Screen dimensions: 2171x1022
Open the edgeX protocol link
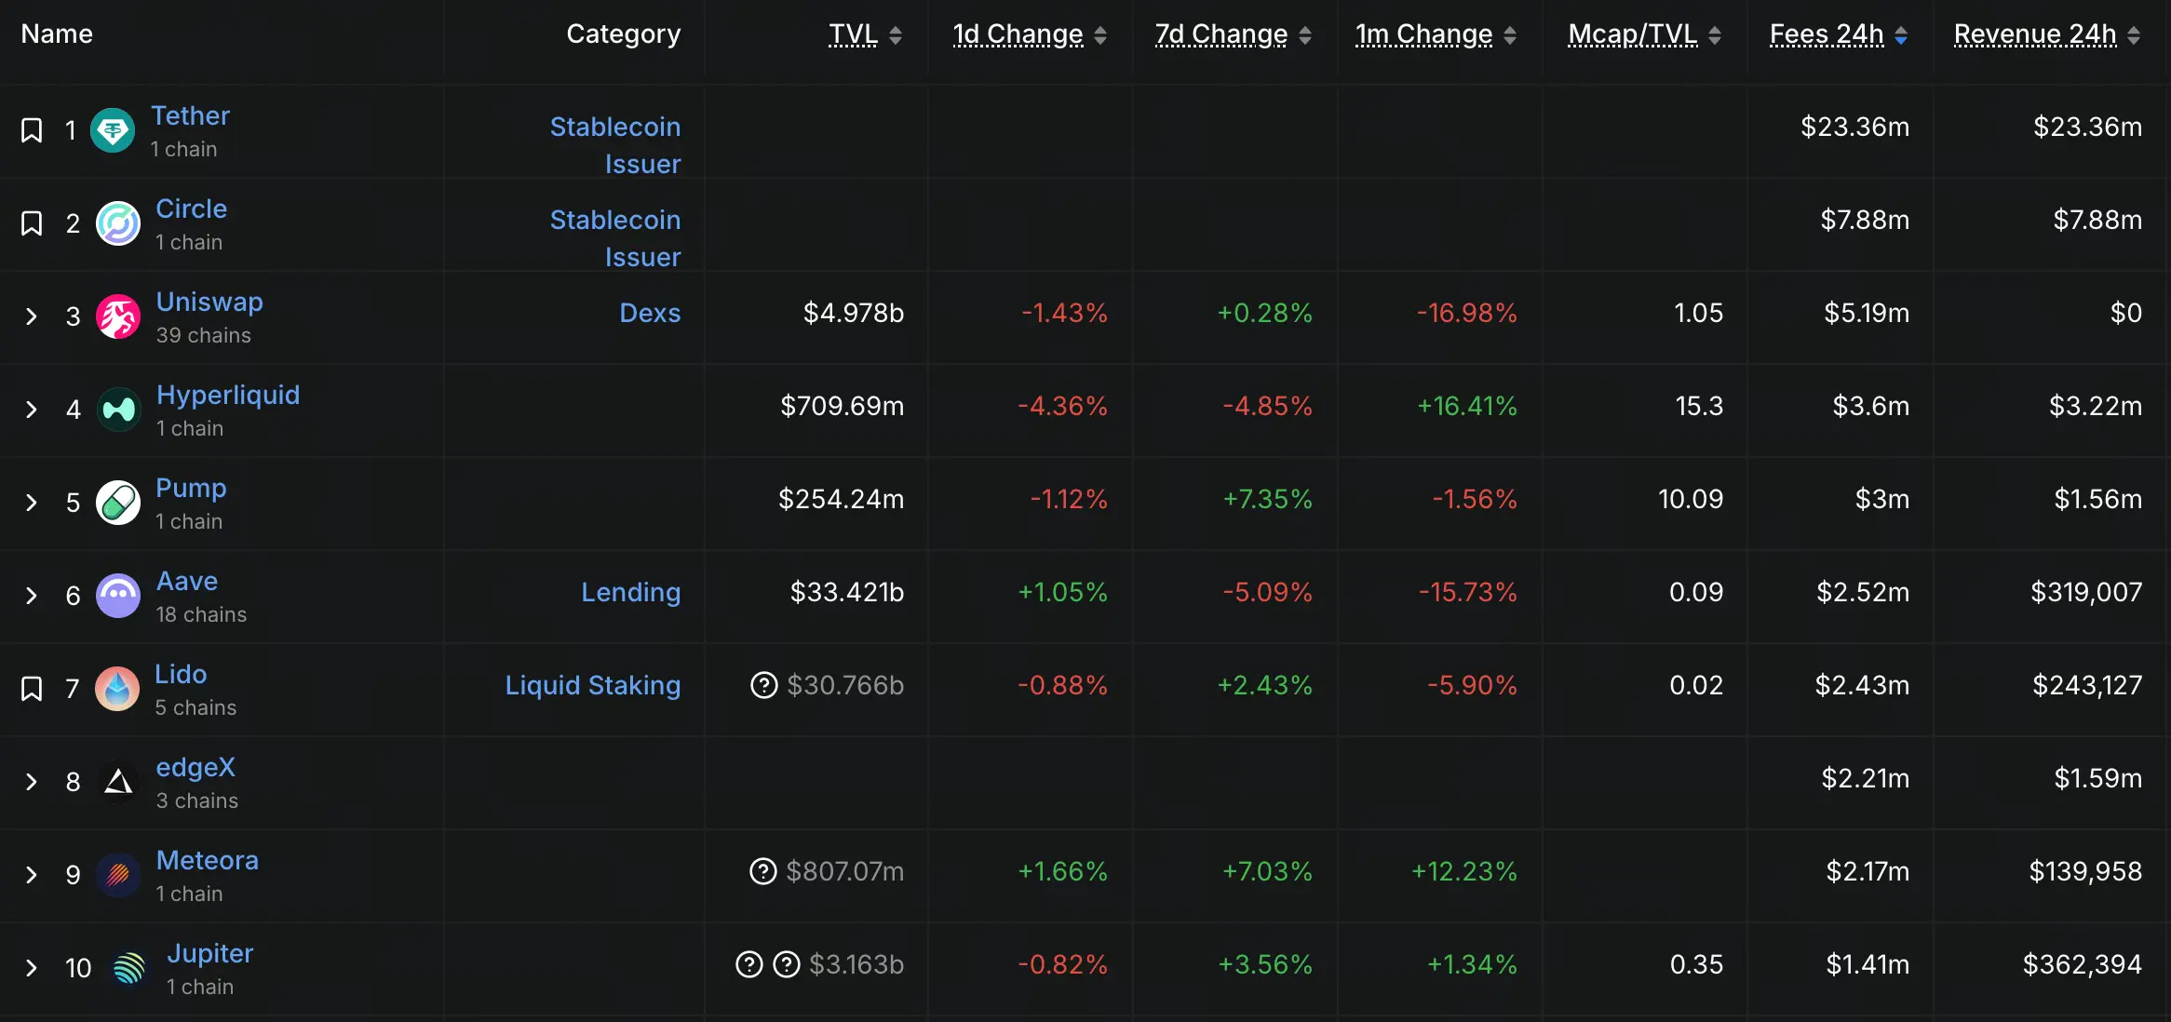click(196, 768)
